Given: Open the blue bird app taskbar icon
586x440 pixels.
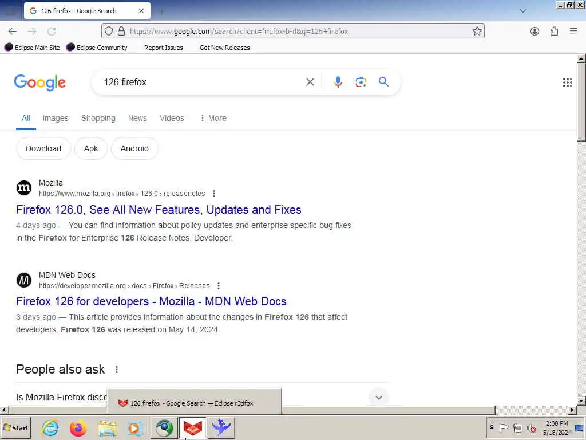Looking at the screenshot, I should pyautogui.click(x=221, y=427).
